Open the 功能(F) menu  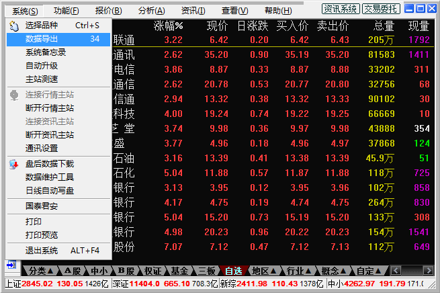(x=67, y=11)
